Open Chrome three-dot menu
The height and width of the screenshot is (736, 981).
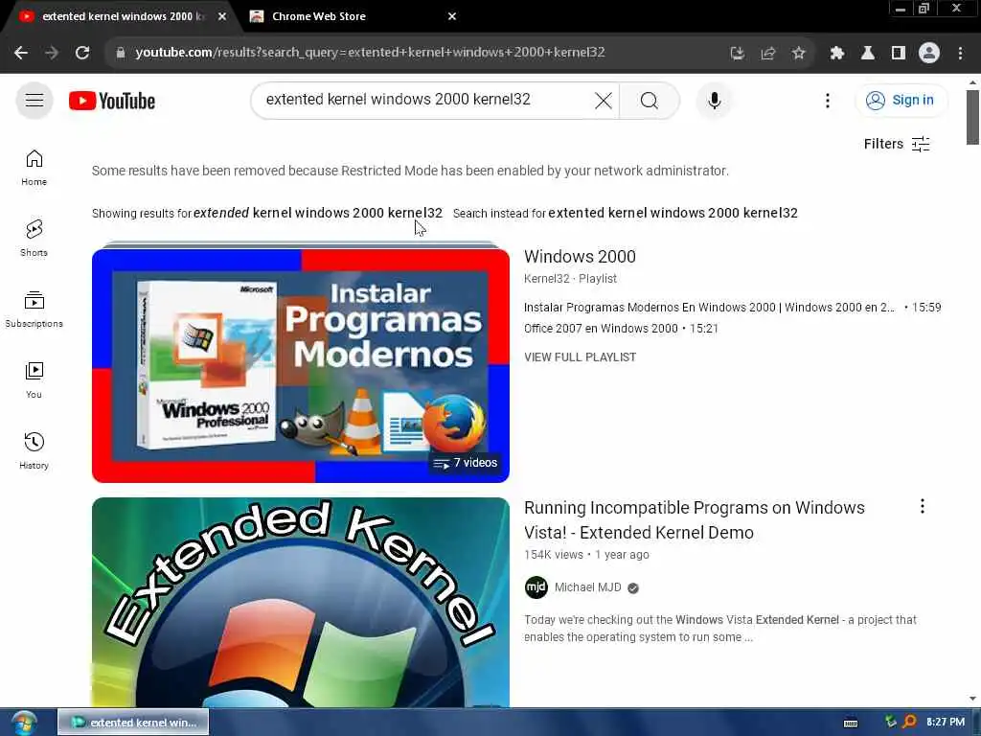960,54
